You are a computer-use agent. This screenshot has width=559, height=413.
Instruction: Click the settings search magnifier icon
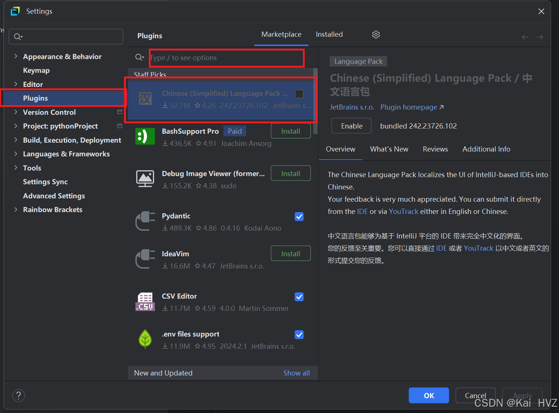pyautogui.click(x=18, y=36)
